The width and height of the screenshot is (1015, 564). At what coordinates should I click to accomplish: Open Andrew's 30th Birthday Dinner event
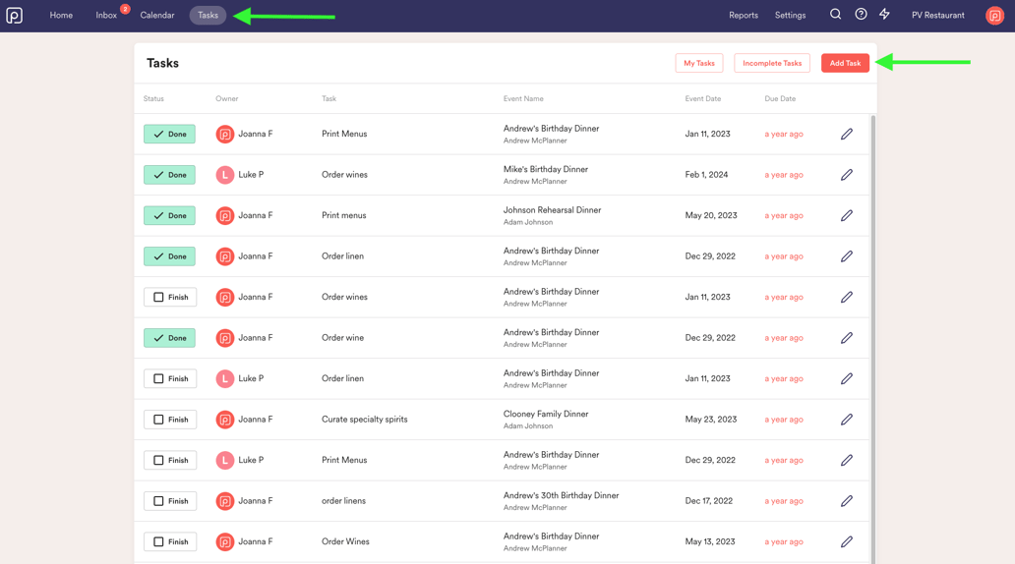click(562, 495)
